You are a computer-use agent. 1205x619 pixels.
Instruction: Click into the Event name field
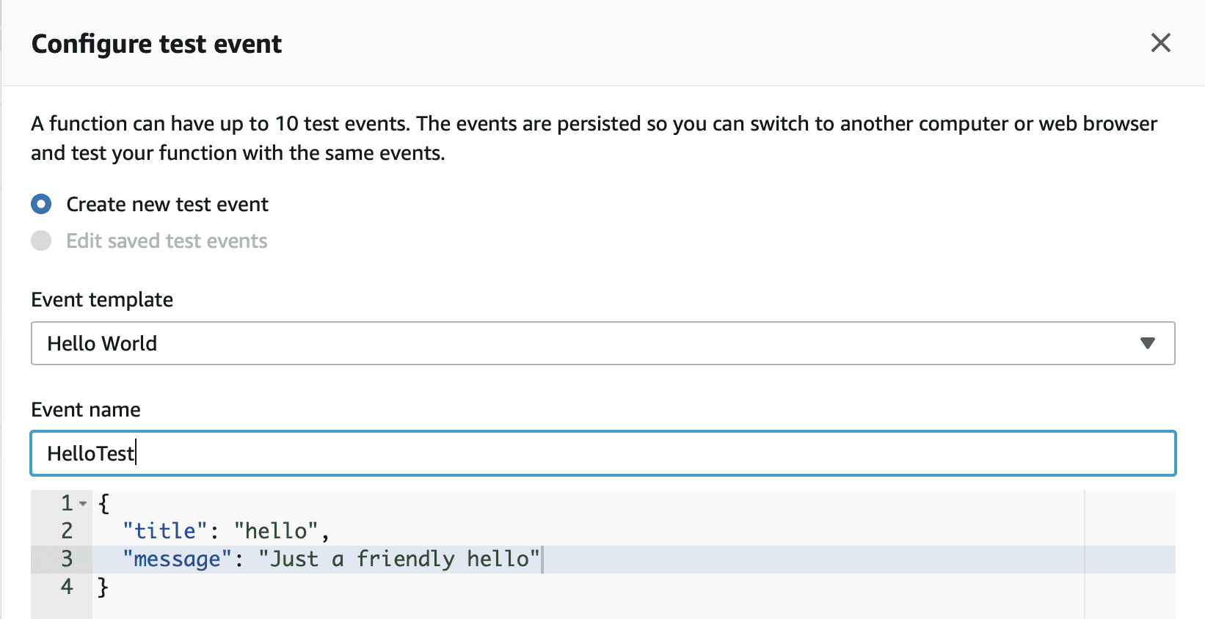tap(602, 453)
